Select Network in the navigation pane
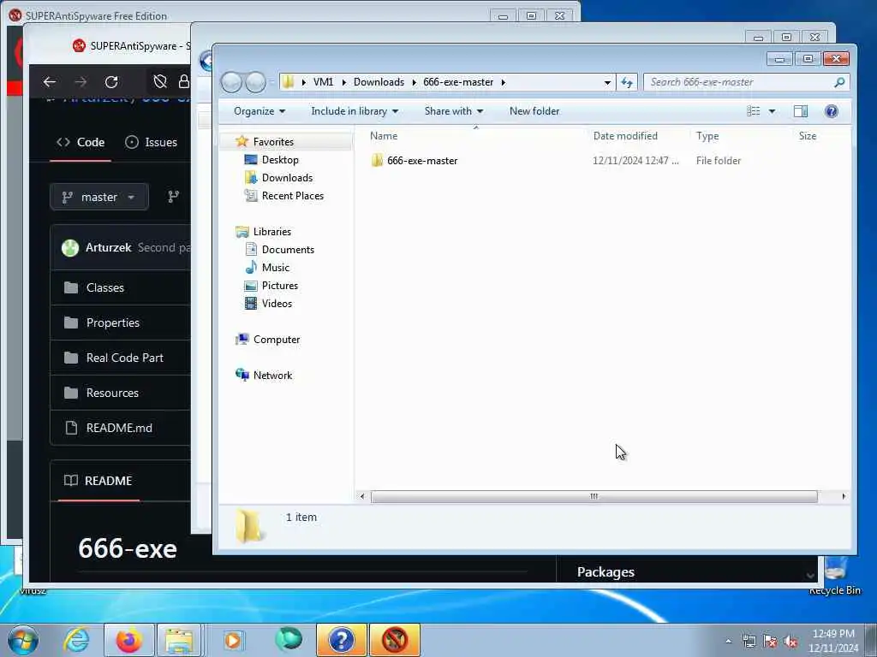 point(272,376)
